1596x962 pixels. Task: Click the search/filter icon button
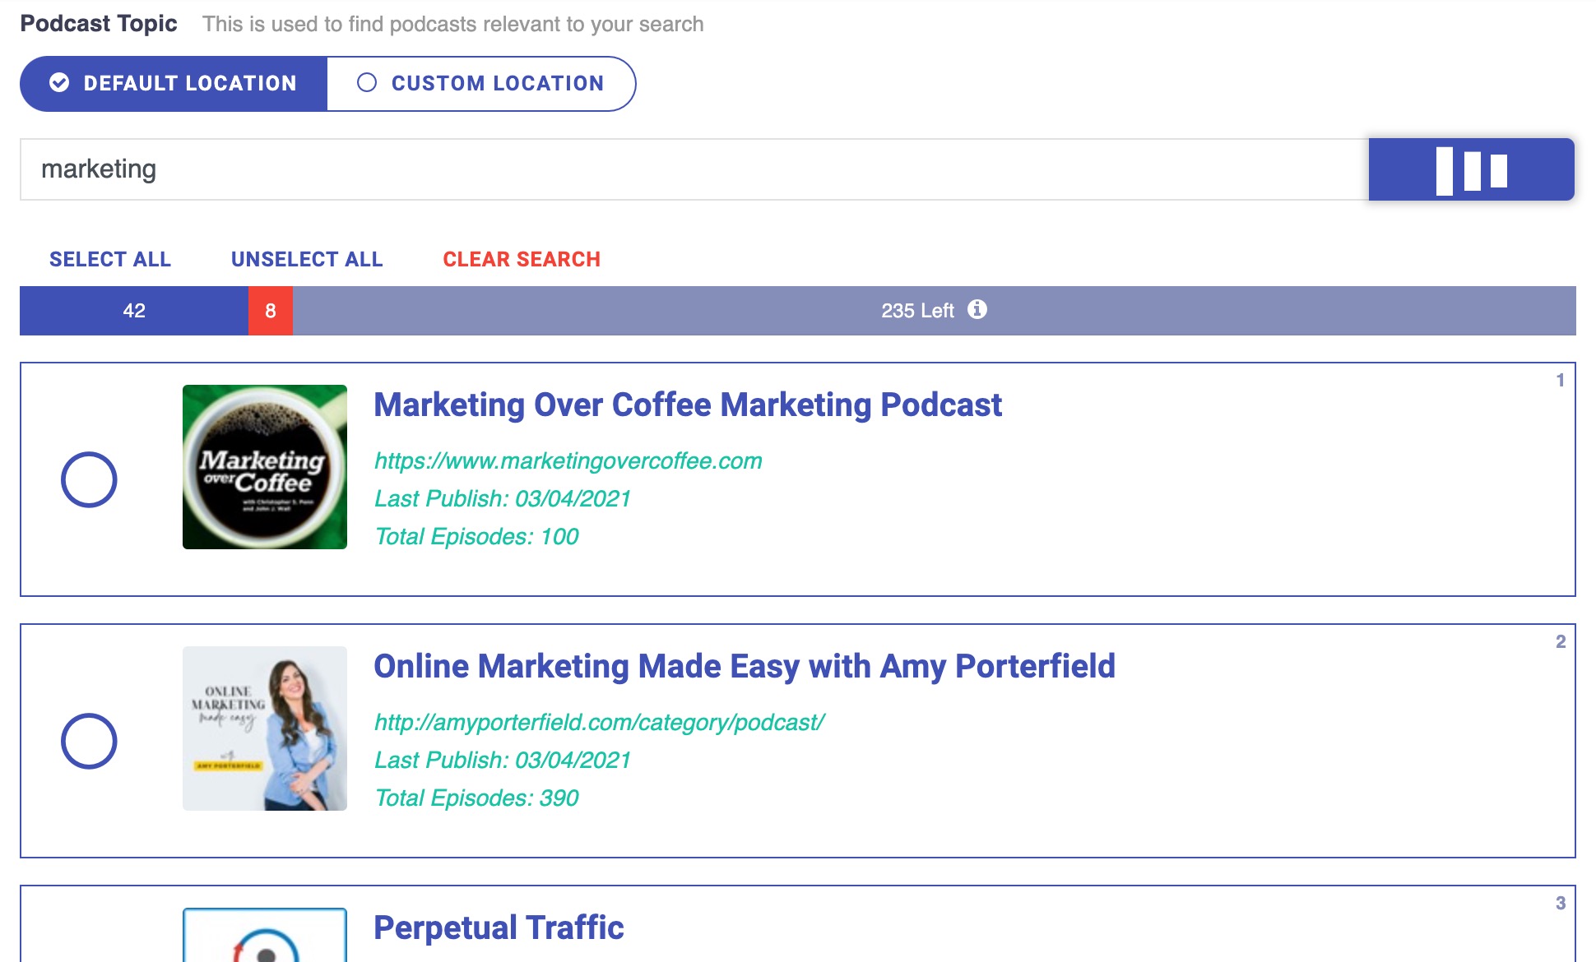click(1471, 170)
